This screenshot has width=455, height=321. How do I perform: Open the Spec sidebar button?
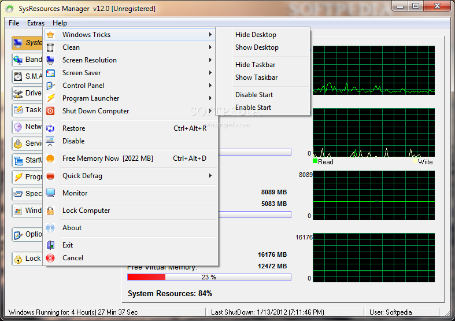pos(28,194)
